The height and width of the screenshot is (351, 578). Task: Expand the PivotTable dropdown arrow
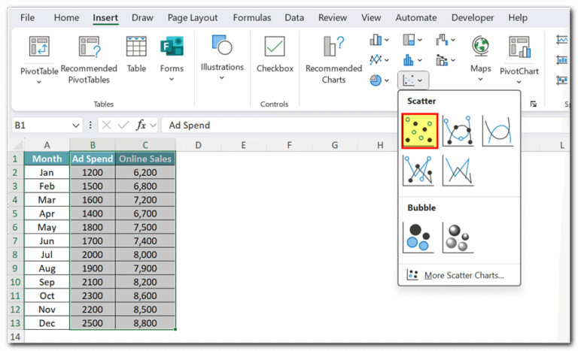click(39, 82)
